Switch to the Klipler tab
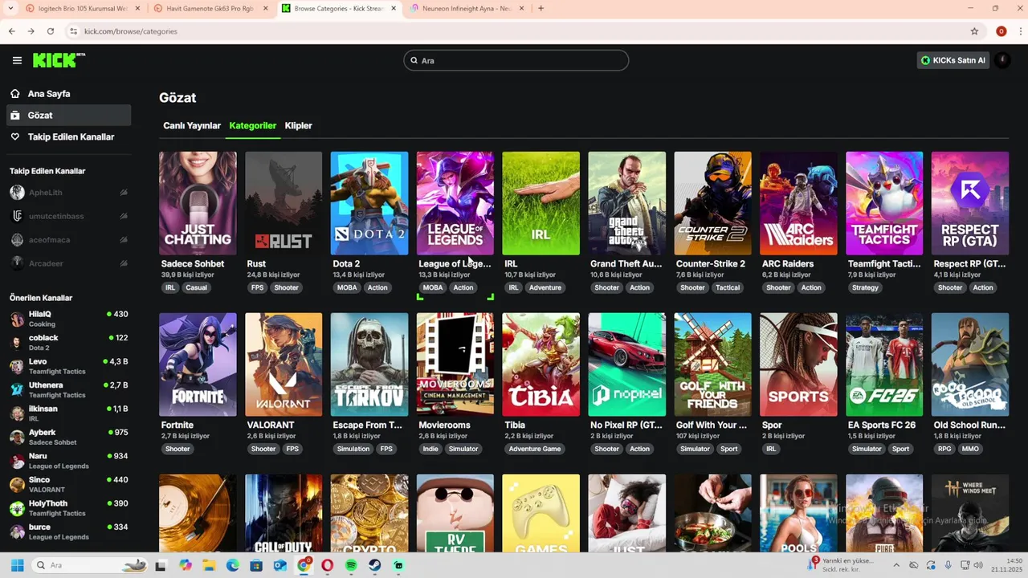The width and height of the screenshot is (1028, 578). coord(299,126)
